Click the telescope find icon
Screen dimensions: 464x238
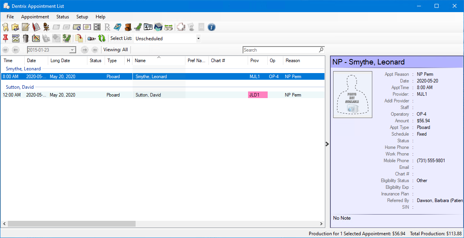91,38
